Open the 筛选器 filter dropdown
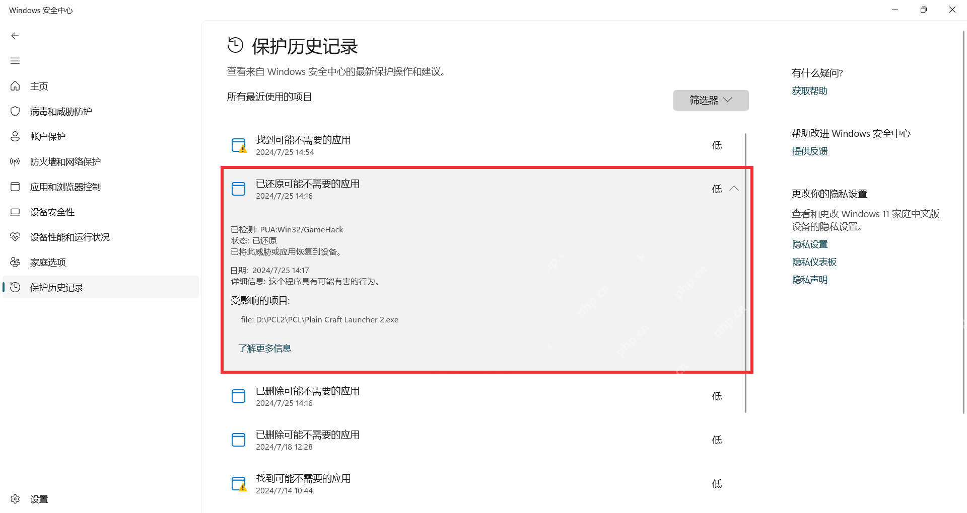 coord(711,100)
